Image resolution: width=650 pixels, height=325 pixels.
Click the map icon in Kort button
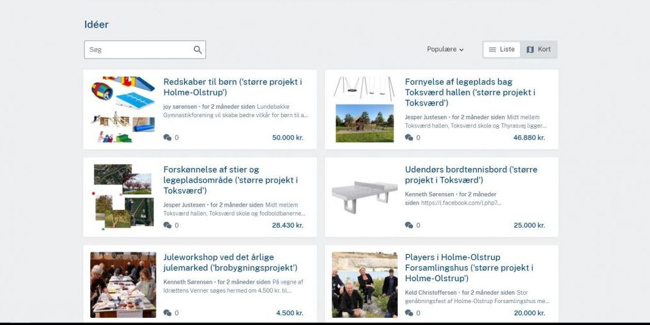(530, 50)
